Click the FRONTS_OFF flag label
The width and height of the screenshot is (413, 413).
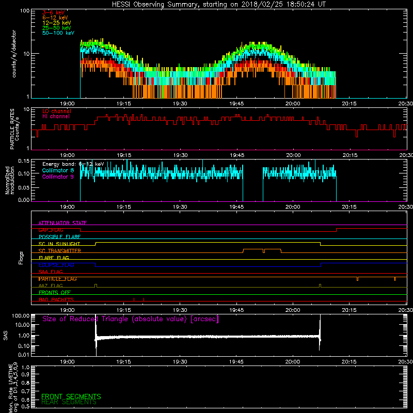55,293
